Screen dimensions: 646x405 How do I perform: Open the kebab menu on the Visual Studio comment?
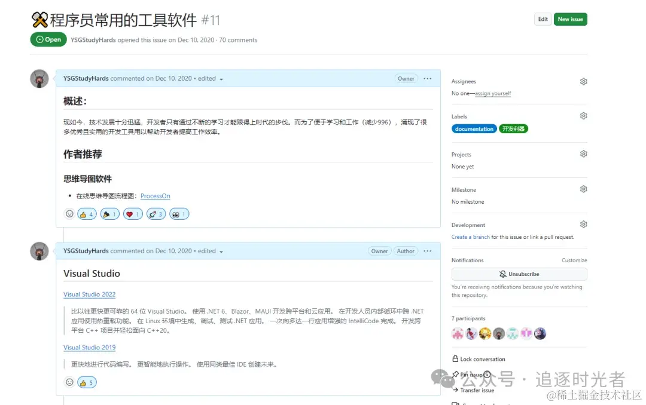pos(428,251)
